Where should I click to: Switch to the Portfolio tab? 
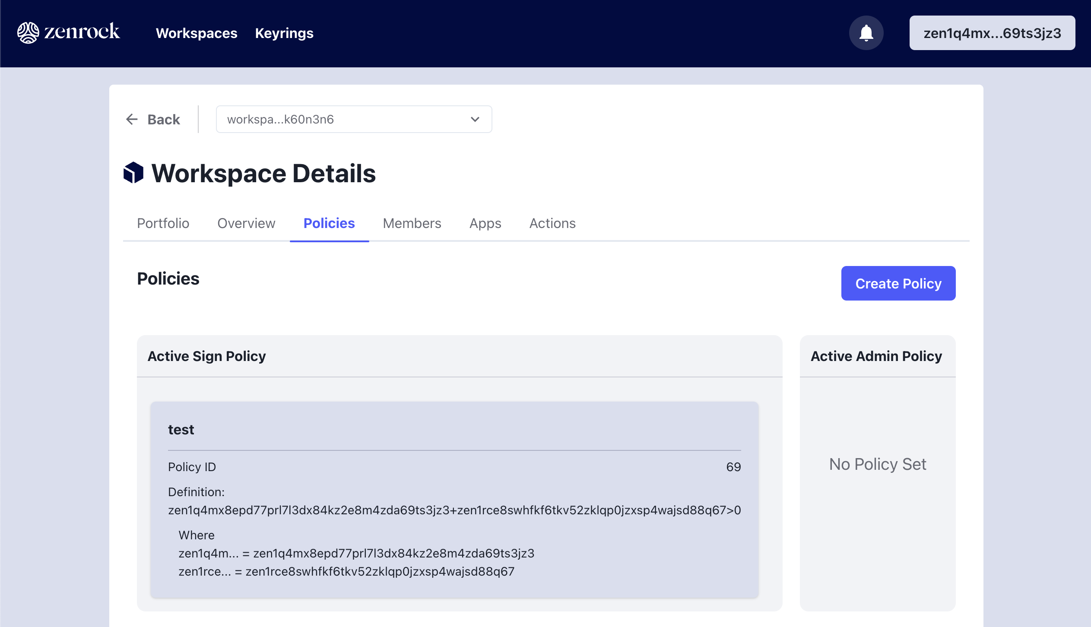pyautogui.click(x=162, y=222)
